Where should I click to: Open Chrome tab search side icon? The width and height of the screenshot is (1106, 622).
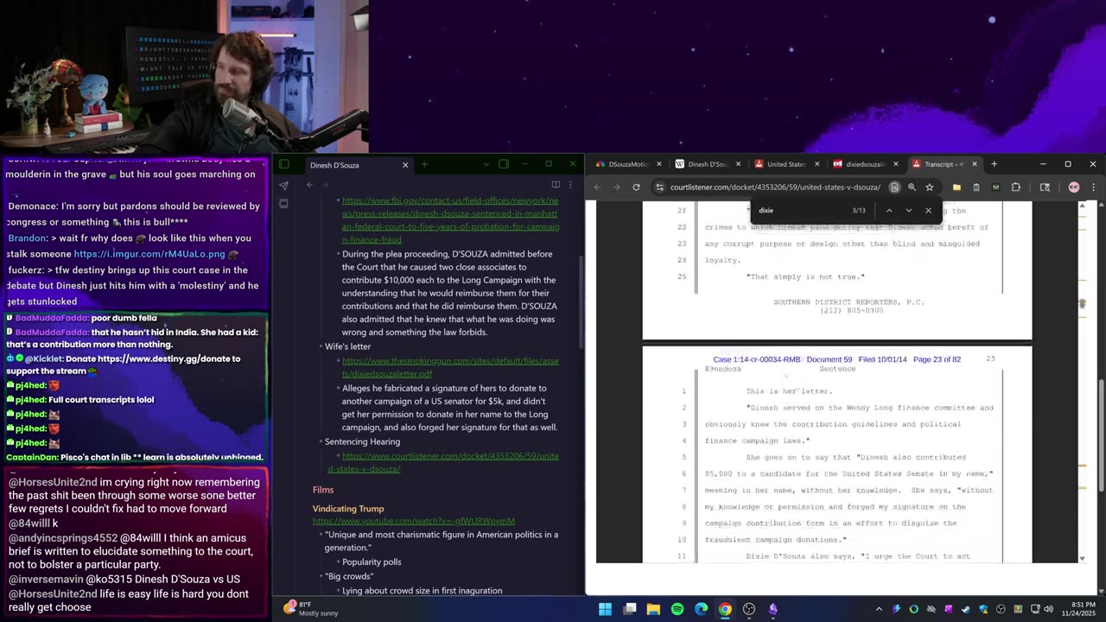pyautogui.click(x=1045, y=187)
